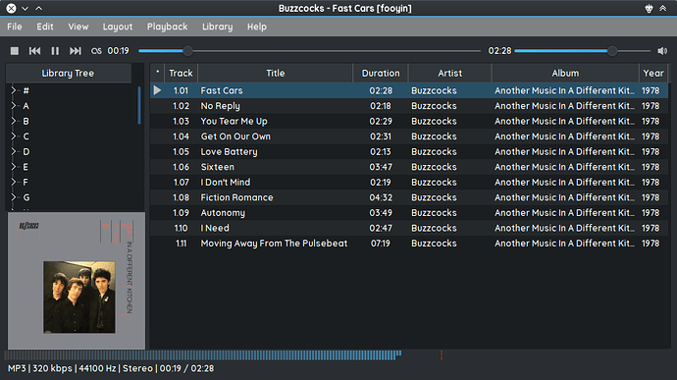Viewport: 677px width, 380px height.
Task: Skip to the previous track
Action: click(x=34, y=51)
